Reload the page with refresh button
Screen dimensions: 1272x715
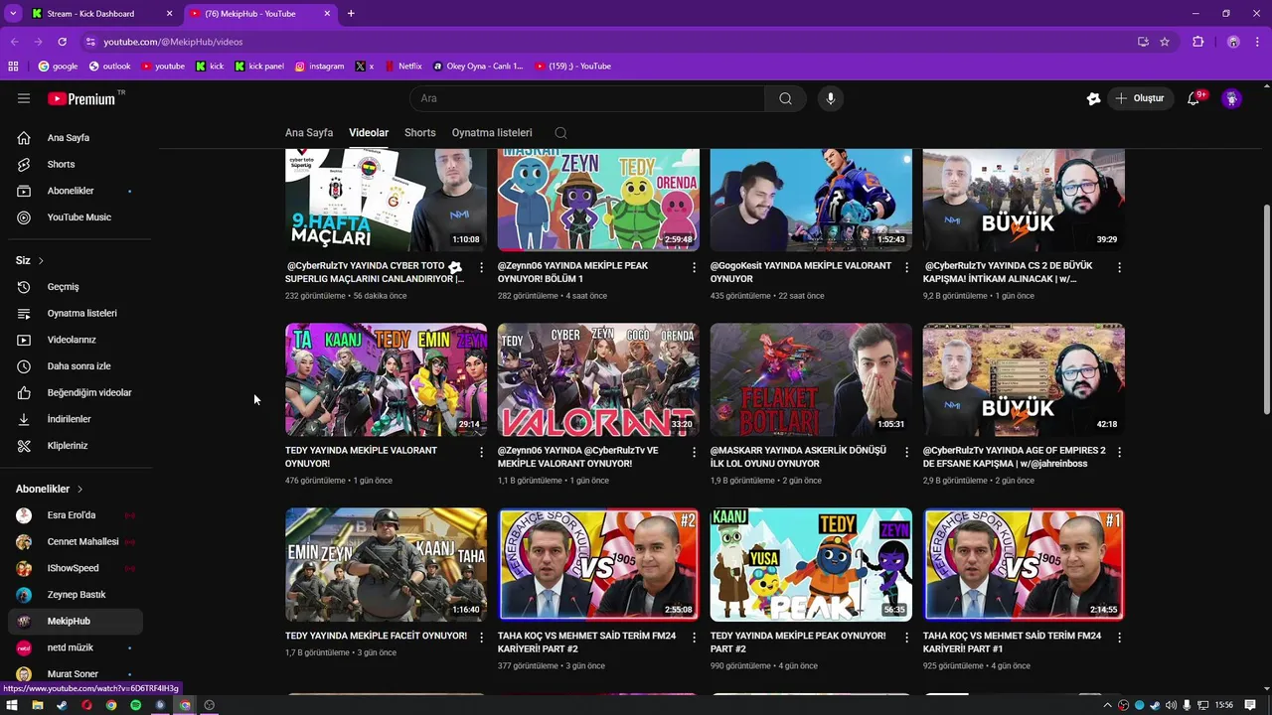coord(62,42)
